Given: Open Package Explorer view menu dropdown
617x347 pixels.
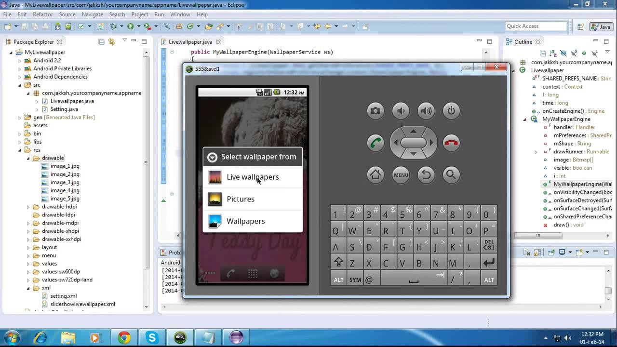Looking at the screenshot, I should [x=124, y=41].
